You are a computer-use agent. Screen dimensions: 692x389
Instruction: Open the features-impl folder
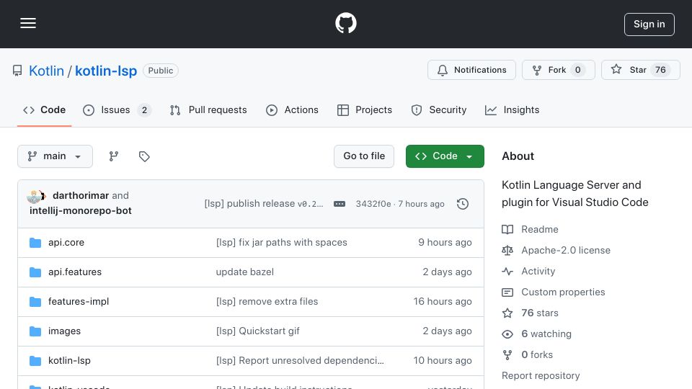tap(78, 301)
